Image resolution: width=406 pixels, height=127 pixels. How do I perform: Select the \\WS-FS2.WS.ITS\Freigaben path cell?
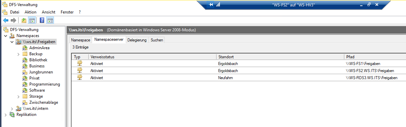pyautogui.click(x=370, y=70)
